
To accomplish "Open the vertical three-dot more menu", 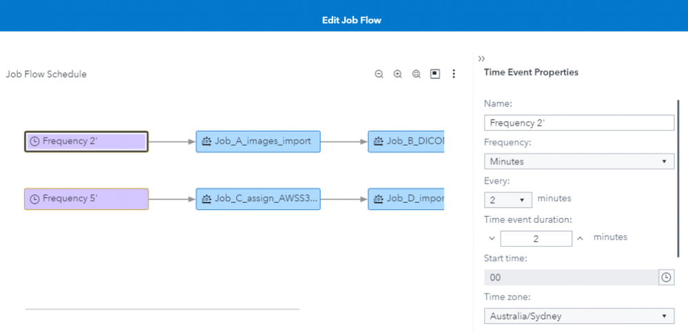I will tap(454, 74).
